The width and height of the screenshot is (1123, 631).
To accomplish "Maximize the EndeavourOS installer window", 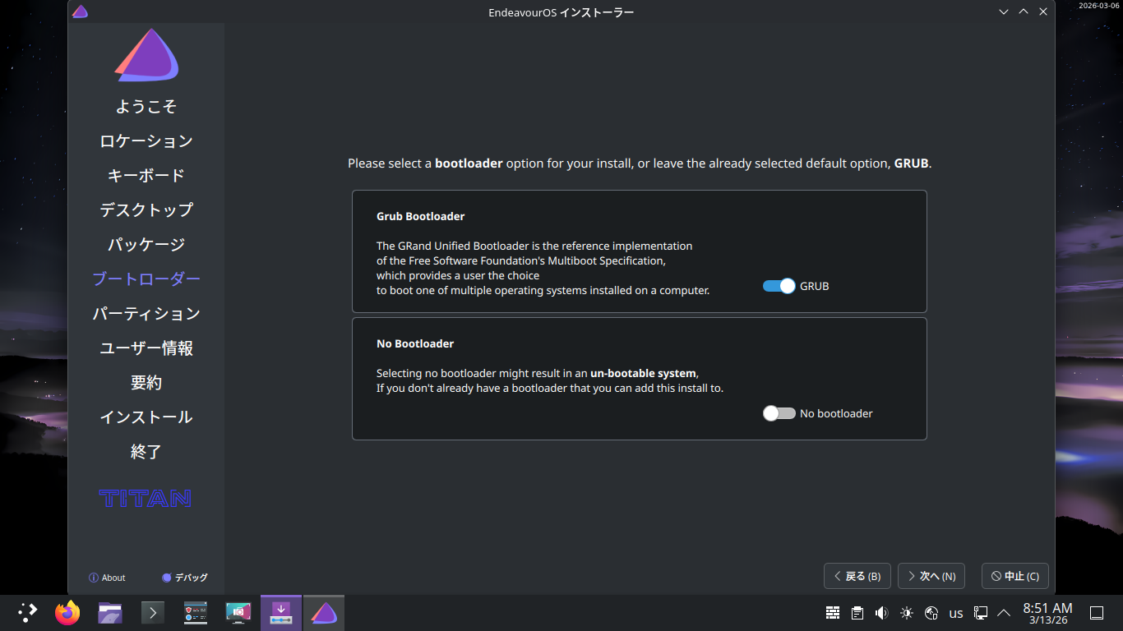I will point(1024,12).
